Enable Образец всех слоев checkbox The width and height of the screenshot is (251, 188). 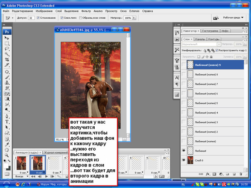[81, 18]
